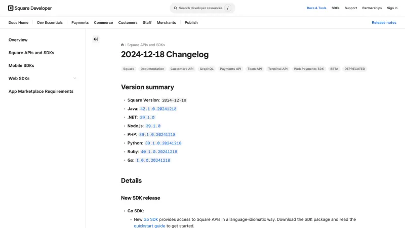The width and height of the screenshot is (405, 228).
Task: Open Docs & Tools menu
Action: (316, 8)
